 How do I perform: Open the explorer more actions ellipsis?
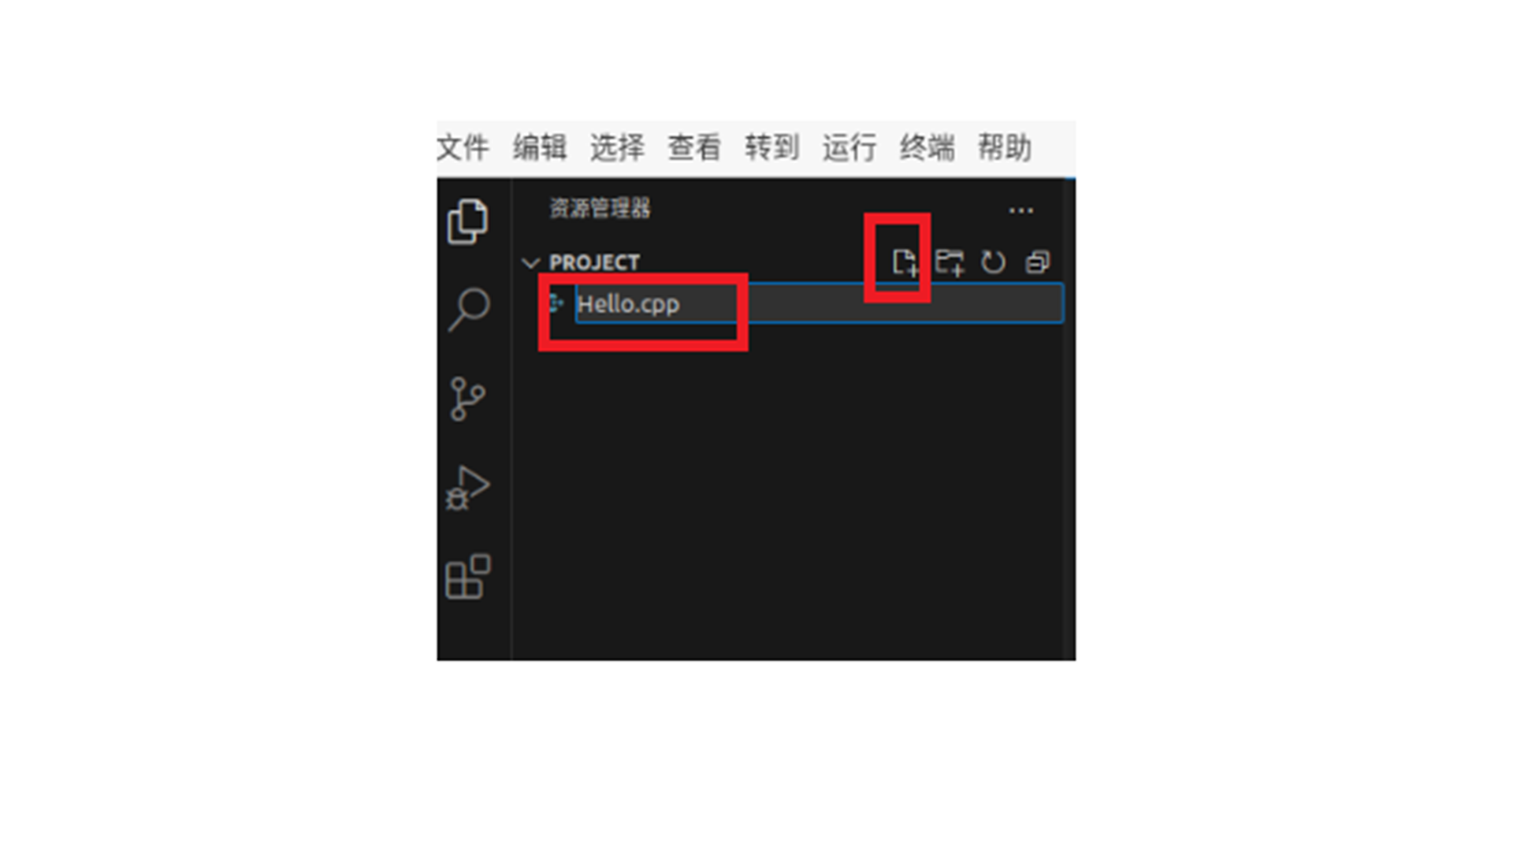[x=1021, y=210]
